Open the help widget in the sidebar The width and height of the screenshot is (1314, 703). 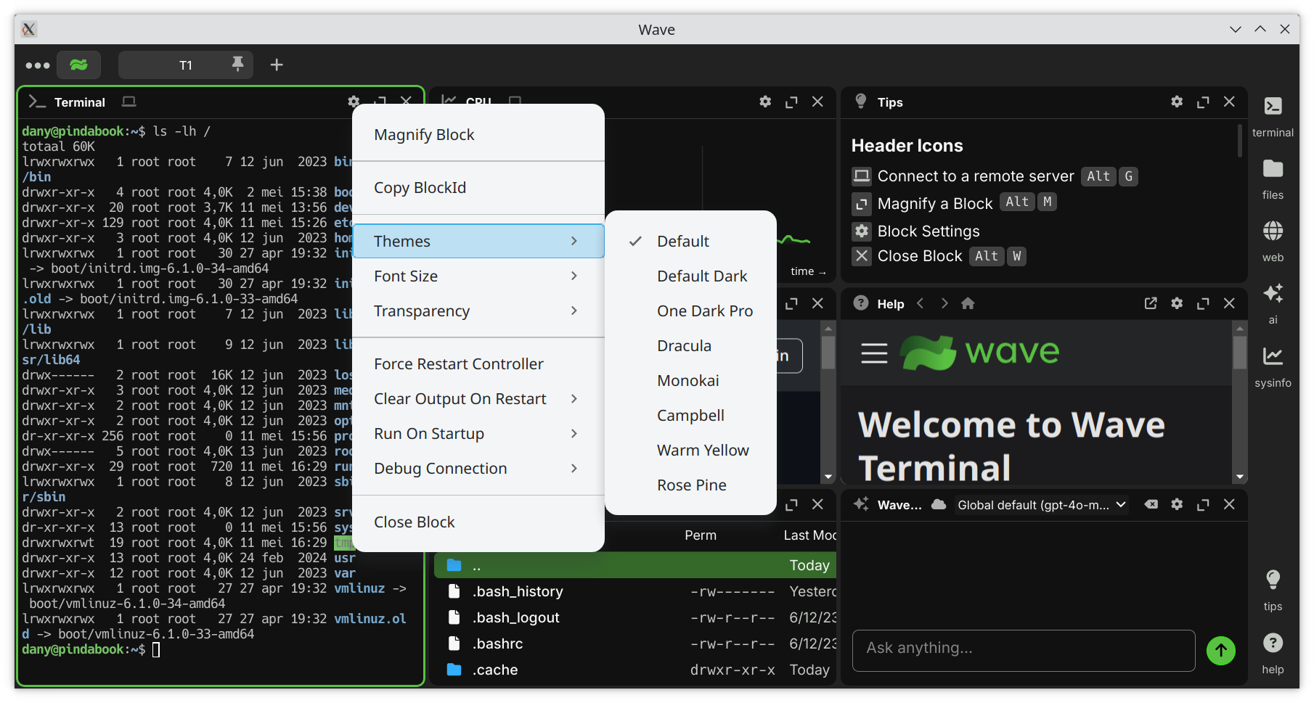1273,654
